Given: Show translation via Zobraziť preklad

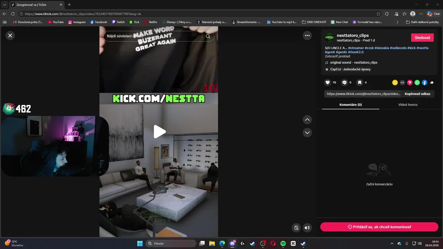Looking at the screenshot, I should (x=337, y=56).
